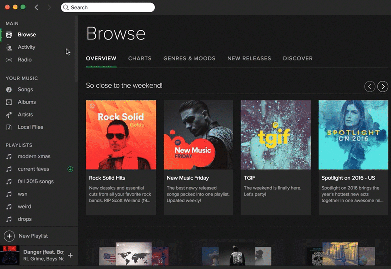
Task: Open the Activity section icon
Action: coord(9,47)
